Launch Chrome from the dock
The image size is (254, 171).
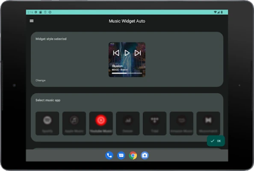pos(133,156)
